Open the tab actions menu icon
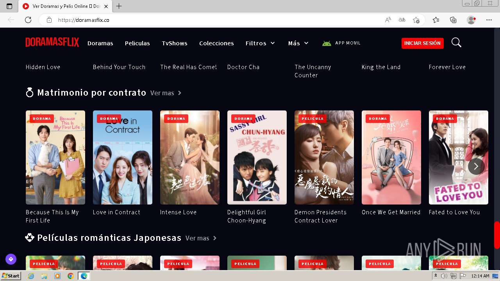Screen dimensions: 500x281 pos(9,6)
